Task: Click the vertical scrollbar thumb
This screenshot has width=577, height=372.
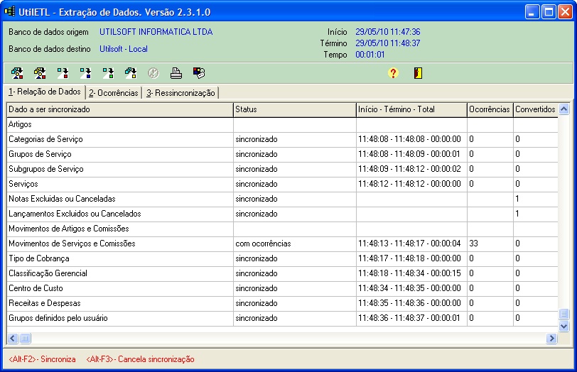Action: click(563, 314)
